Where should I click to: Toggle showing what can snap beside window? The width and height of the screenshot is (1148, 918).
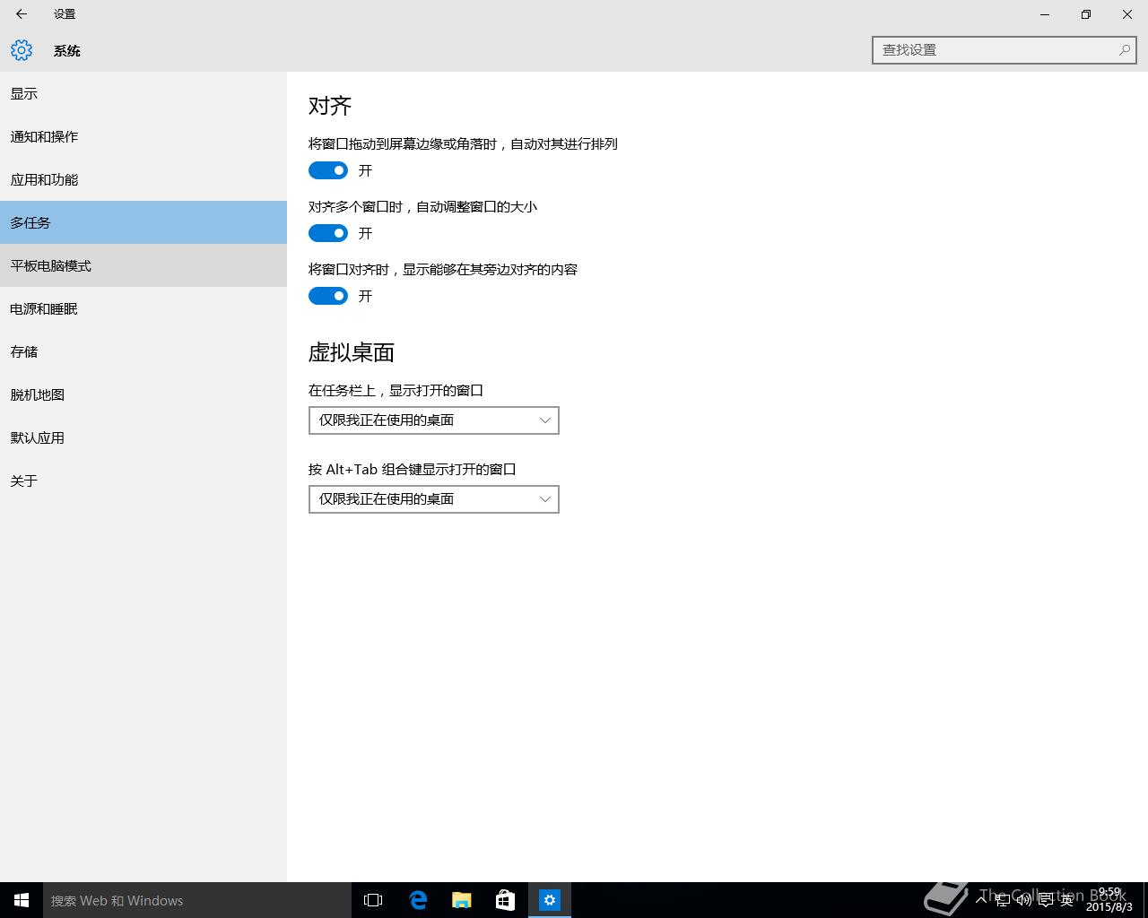pyautogui.click(x=328, y=296)
